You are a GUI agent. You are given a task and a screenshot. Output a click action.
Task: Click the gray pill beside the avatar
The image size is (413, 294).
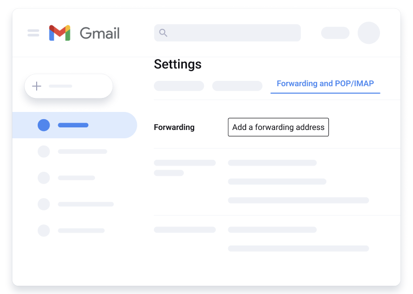point(335,33)
